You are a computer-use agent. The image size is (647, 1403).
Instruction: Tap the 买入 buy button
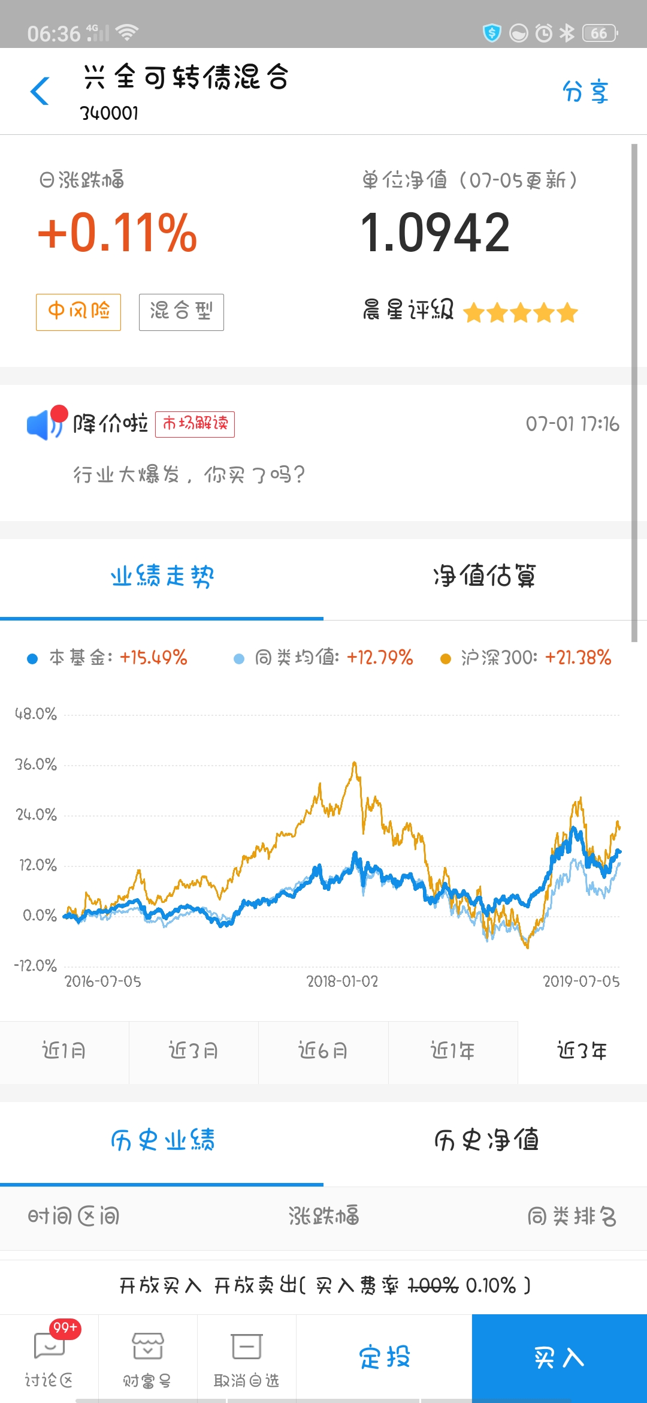coord(560,1357)
